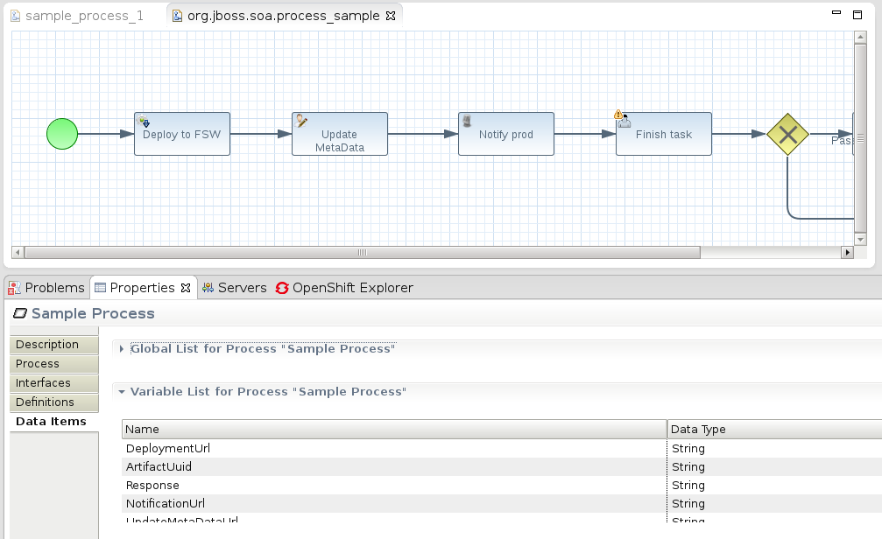The height and width of the screenshot is (539, 882).
Task: Click the String type of DeploymentUrl
Action: [x=688, y=449]
